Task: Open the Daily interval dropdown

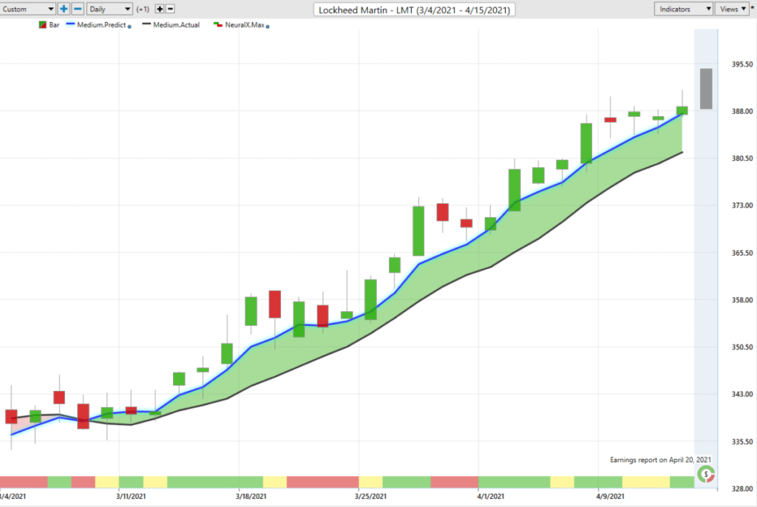Action: (109, 9)
